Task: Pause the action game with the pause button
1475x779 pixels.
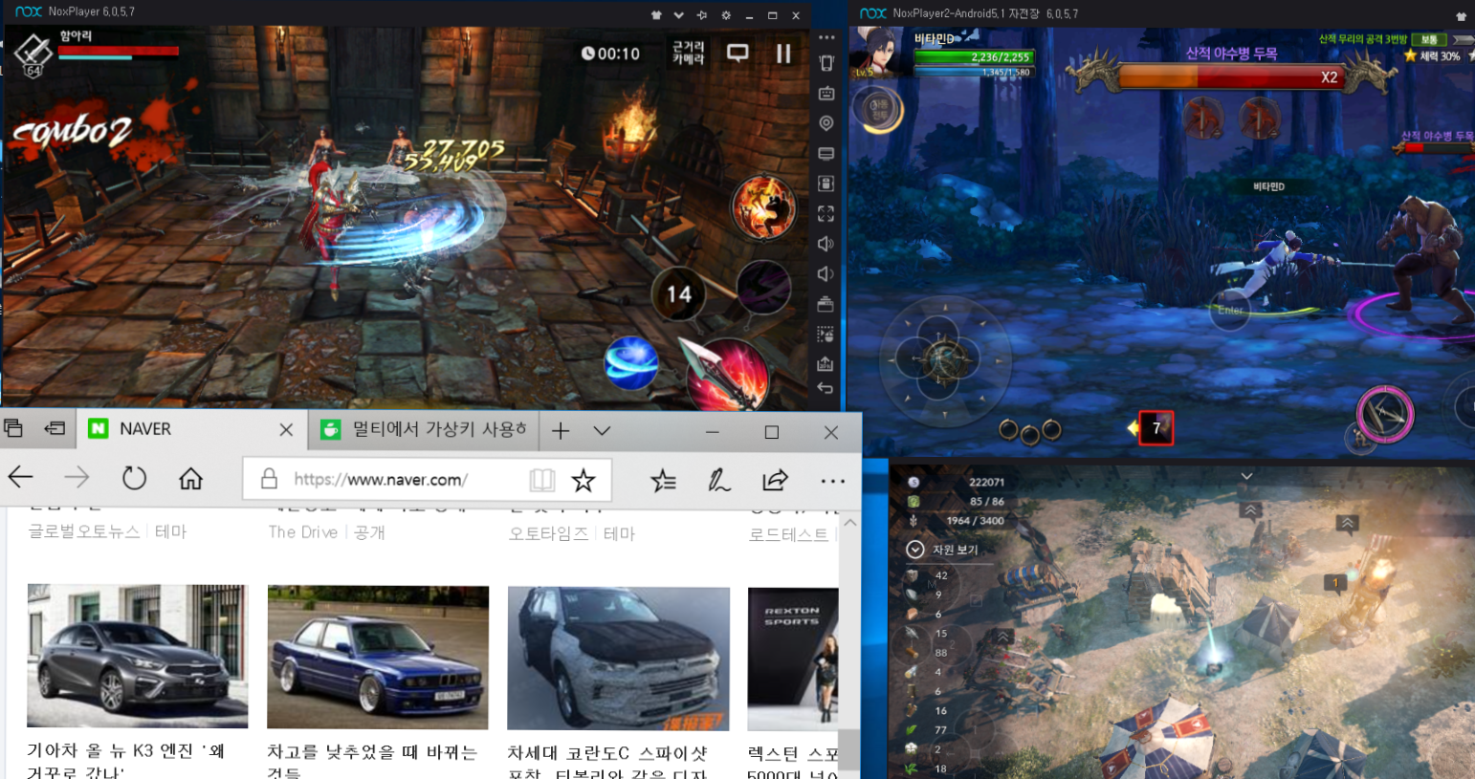Action: click(783, 54)
